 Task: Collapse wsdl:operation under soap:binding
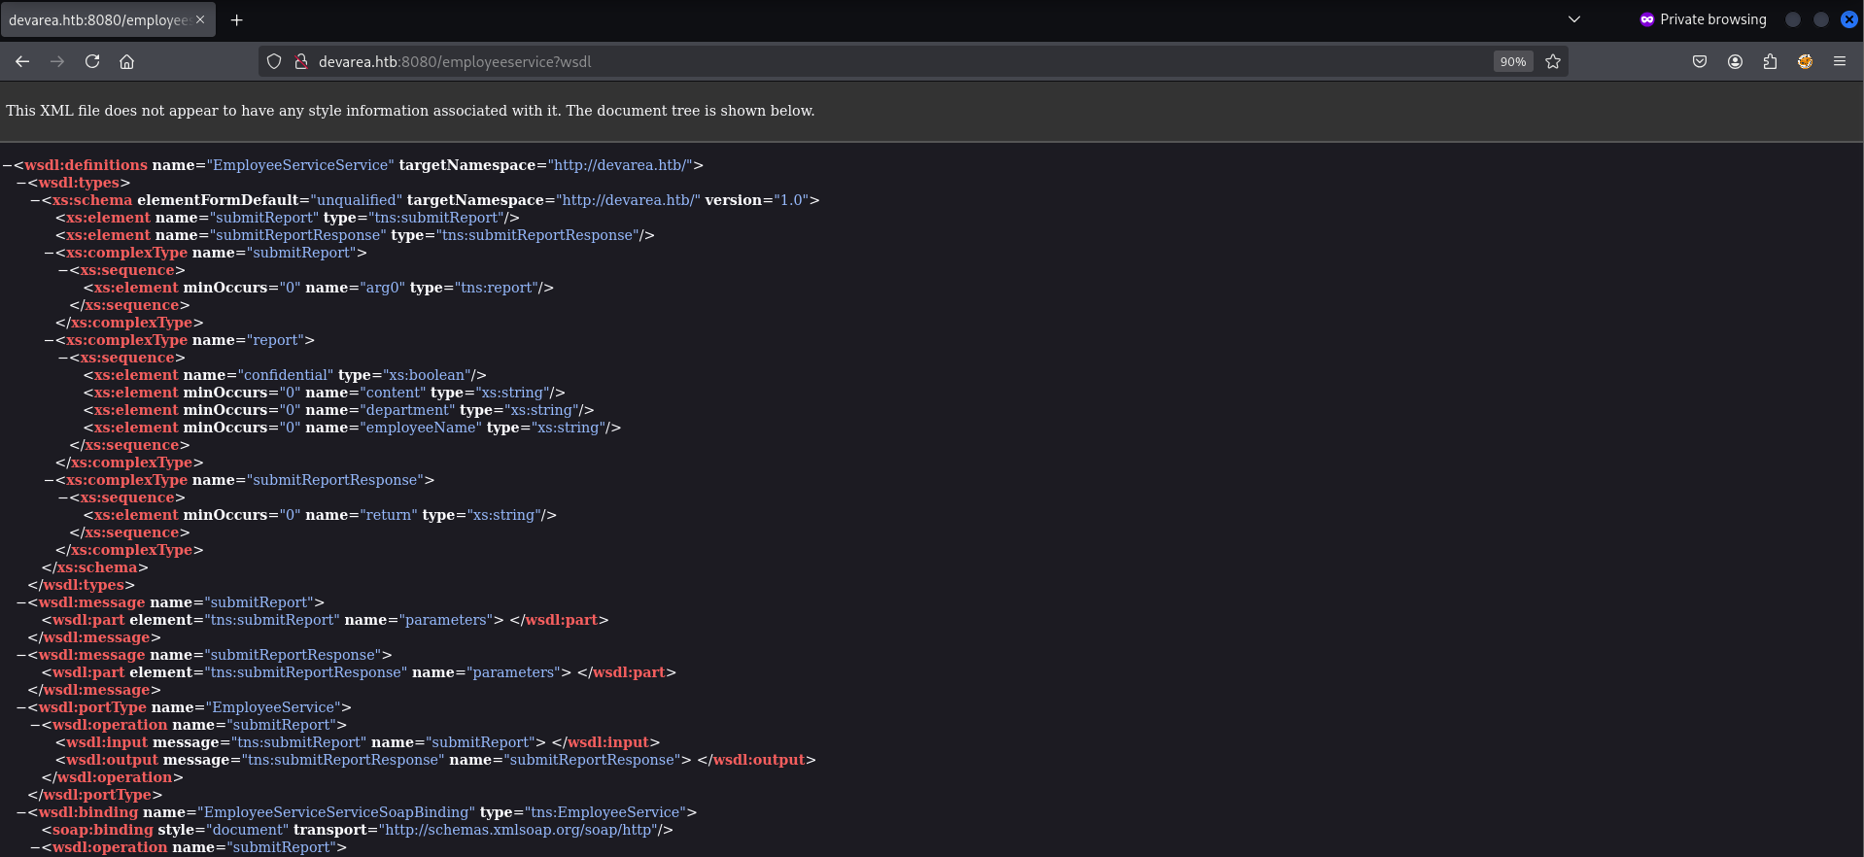(x=34, y=847)
